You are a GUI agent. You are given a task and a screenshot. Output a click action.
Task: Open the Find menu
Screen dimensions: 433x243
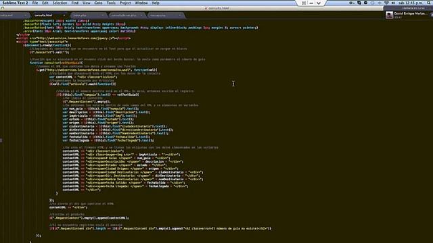pos(75,3)
